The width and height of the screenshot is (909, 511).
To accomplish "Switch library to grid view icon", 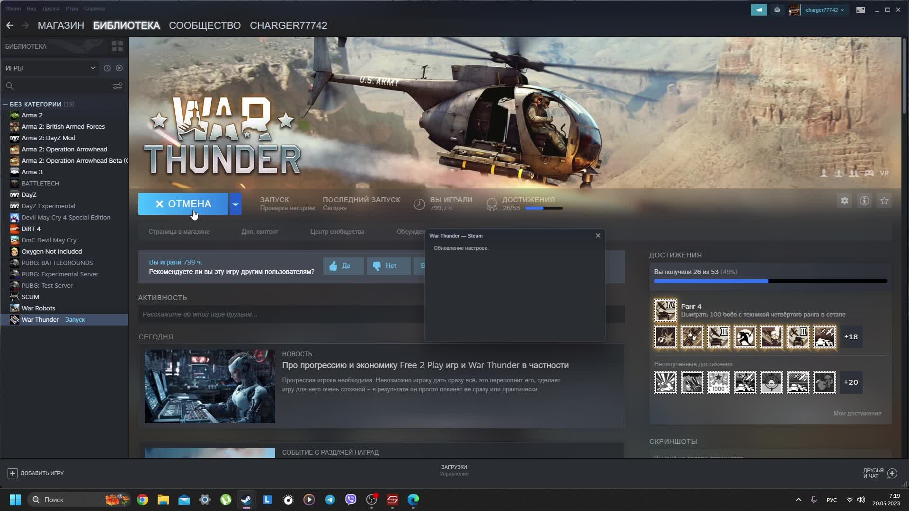I will 117,46.
